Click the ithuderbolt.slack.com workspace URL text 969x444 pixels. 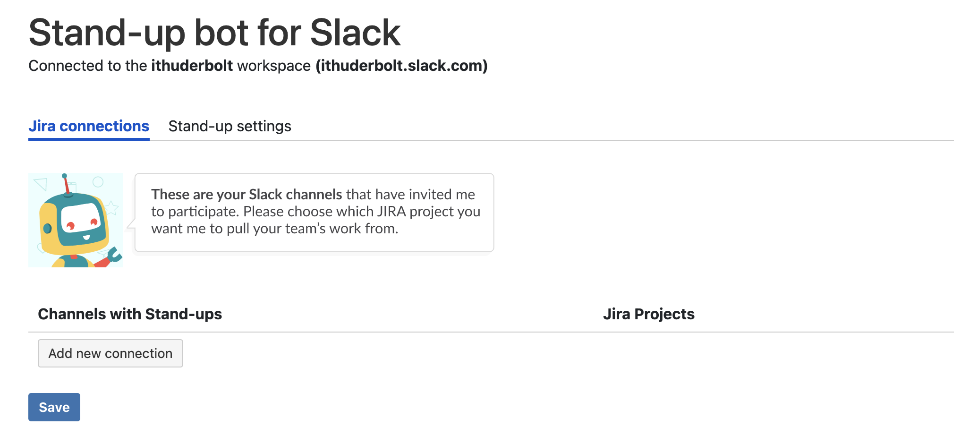(402, 66)
